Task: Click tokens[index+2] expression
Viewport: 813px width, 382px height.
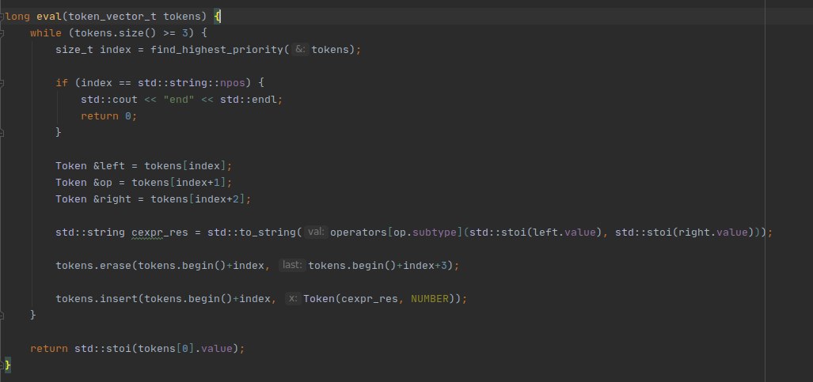Action: point(198,199)
